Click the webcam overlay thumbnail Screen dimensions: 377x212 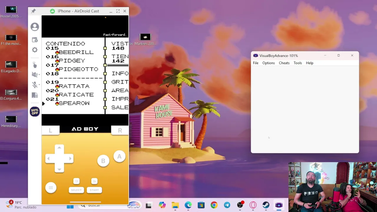[x=333, y=187]
